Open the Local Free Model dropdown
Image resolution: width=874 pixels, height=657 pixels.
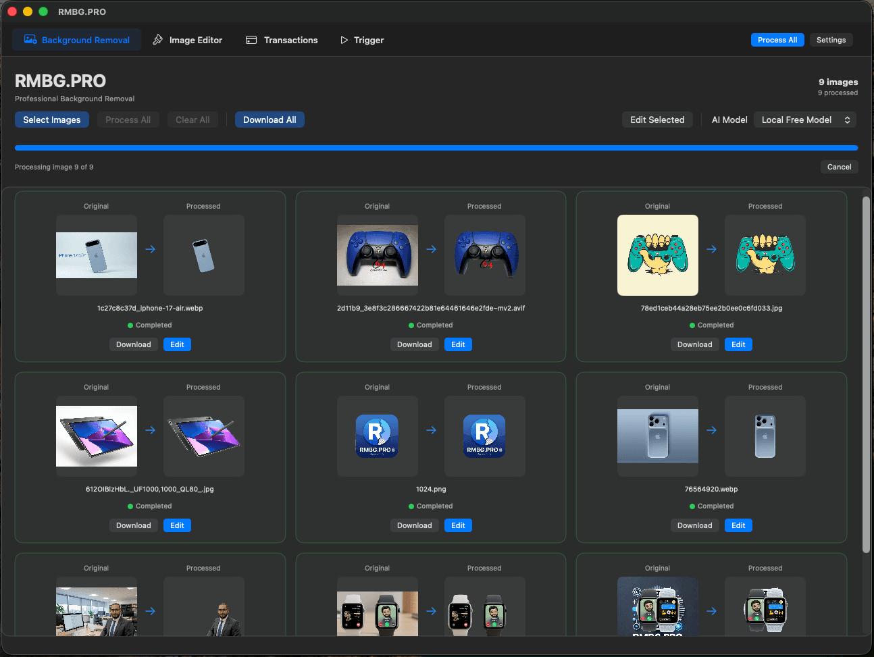805,120
